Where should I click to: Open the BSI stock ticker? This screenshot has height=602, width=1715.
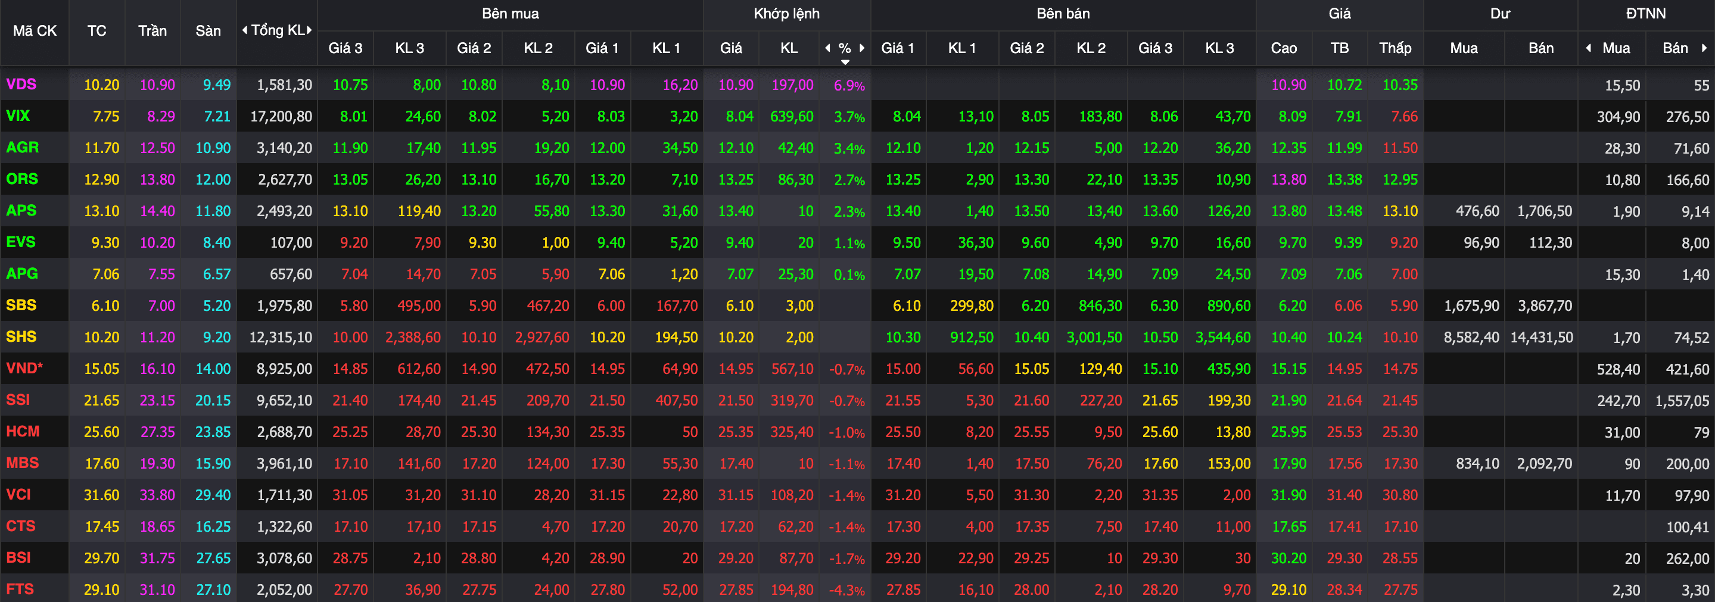[x=18, y=558]
